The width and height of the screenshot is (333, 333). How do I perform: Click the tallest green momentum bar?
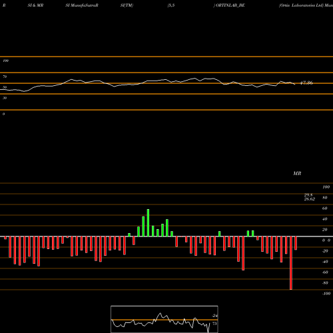(x=148, y=222)
